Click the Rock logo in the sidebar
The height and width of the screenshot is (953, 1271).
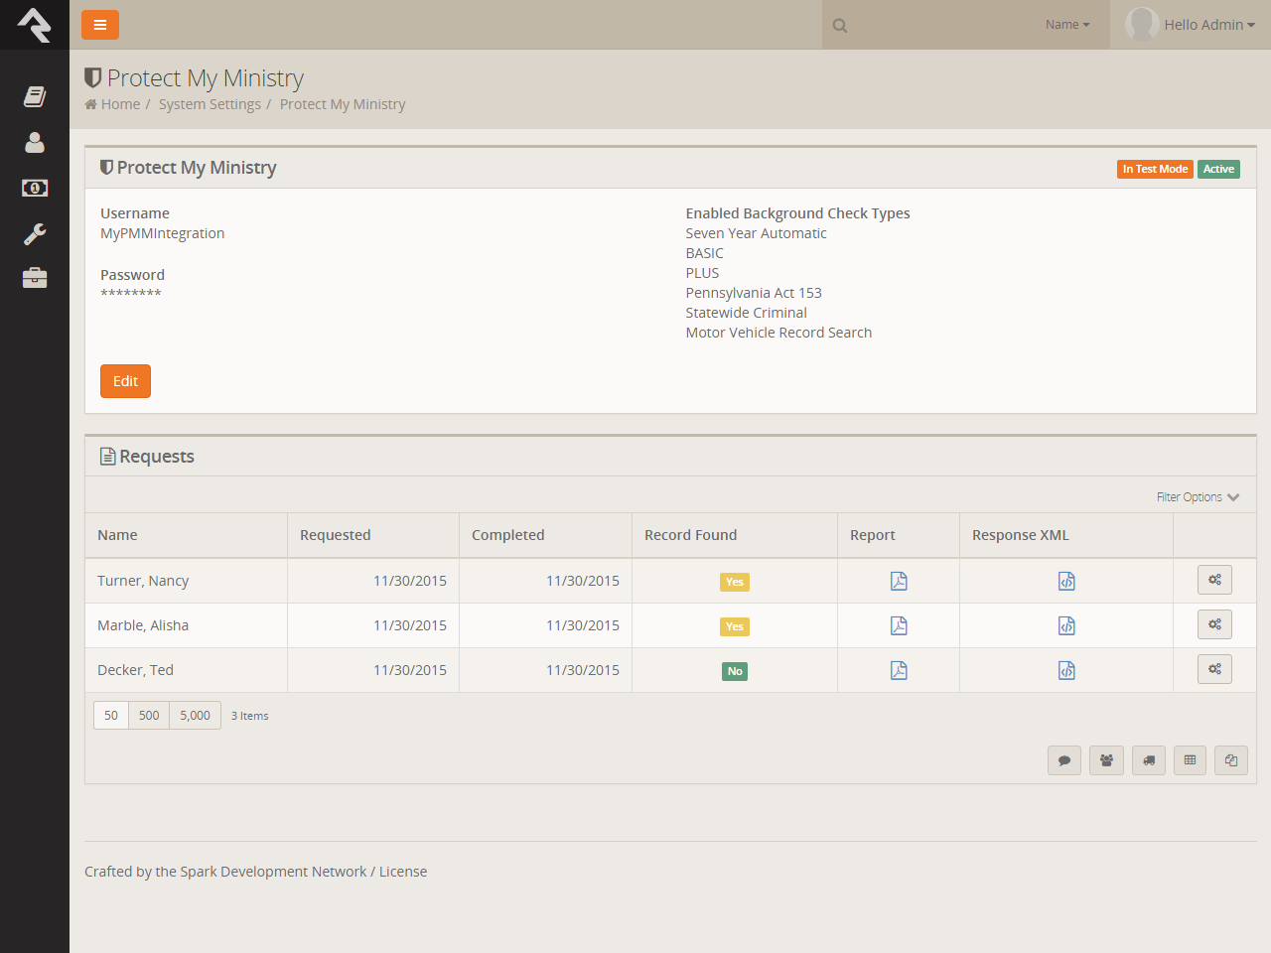(x=35, y=25)
